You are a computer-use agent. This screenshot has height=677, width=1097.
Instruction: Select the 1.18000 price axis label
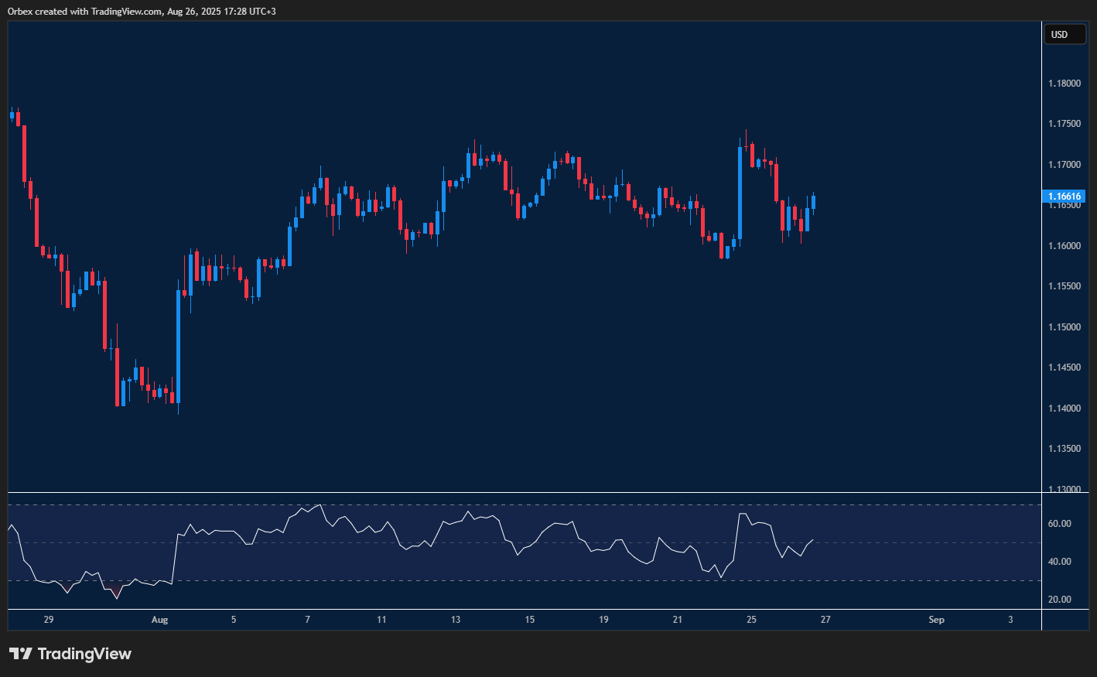[1065, 84]
